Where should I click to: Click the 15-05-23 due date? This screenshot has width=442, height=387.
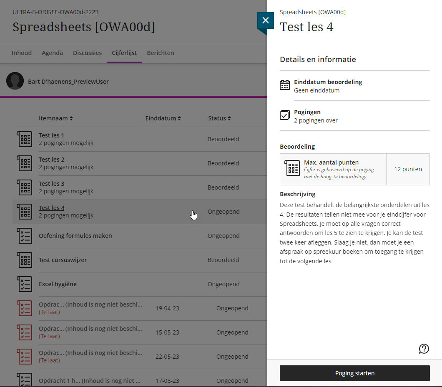168,333
